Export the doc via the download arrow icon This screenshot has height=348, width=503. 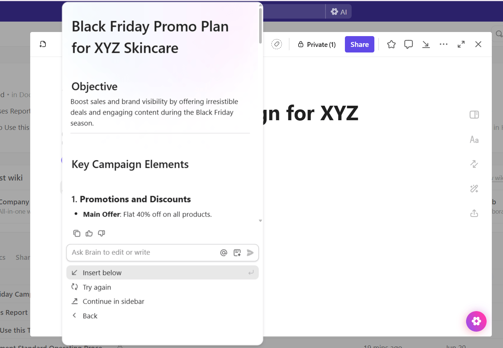click(426, 44)
